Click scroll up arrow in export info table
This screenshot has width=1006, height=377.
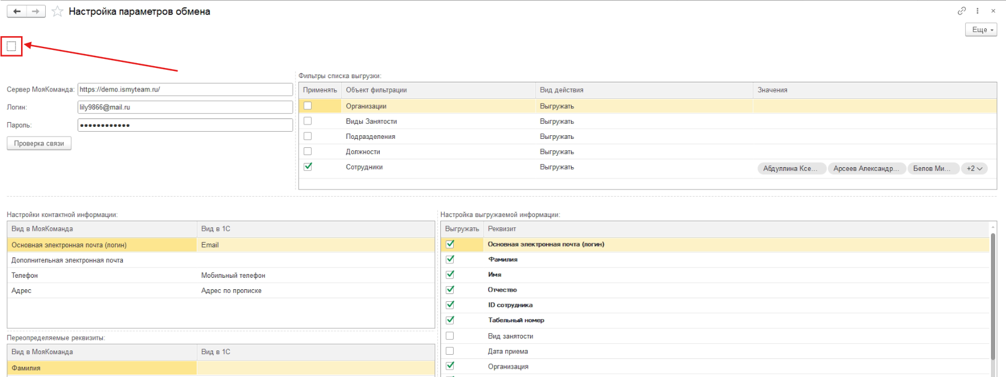pos(993,228)
